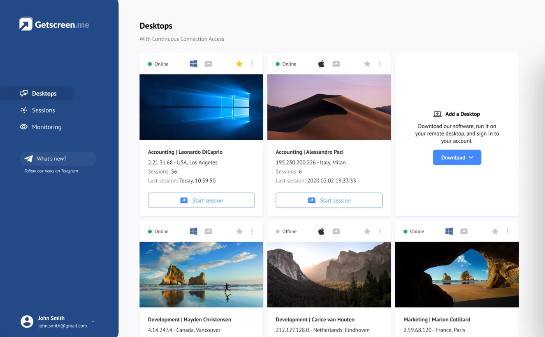Click the Sessions: 6 count text

[289, 172]
